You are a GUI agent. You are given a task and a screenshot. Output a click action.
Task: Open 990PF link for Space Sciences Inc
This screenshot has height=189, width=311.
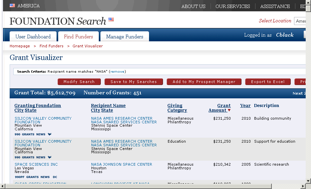coord(20,177)
